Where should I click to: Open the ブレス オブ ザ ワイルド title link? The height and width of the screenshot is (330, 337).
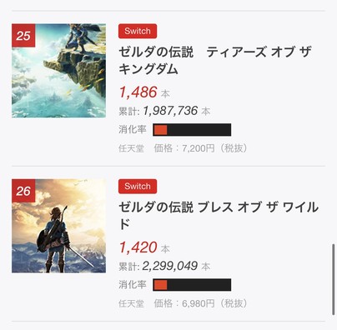point(219,216)
